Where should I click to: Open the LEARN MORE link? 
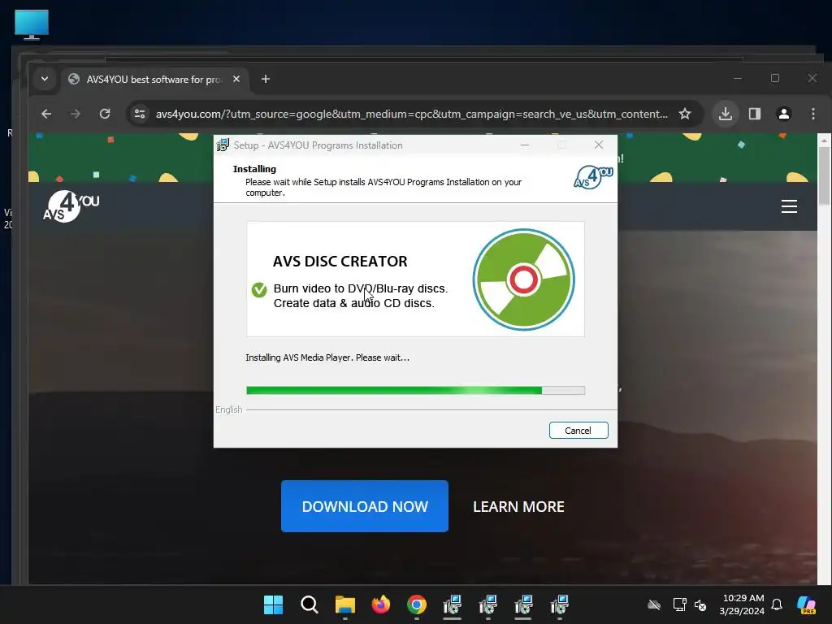518,507
